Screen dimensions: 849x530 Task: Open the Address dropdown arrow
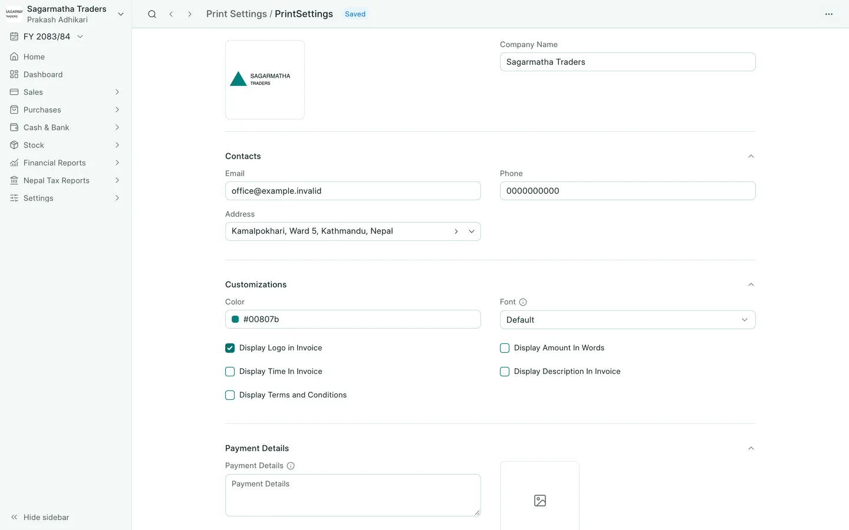[472, 231]
